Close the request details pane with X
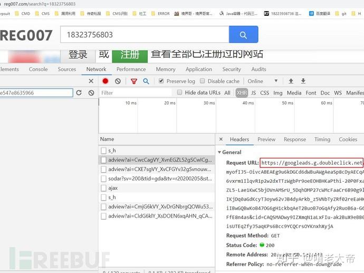The height and width of the screenshot is (273, 364). coord(221,139)
